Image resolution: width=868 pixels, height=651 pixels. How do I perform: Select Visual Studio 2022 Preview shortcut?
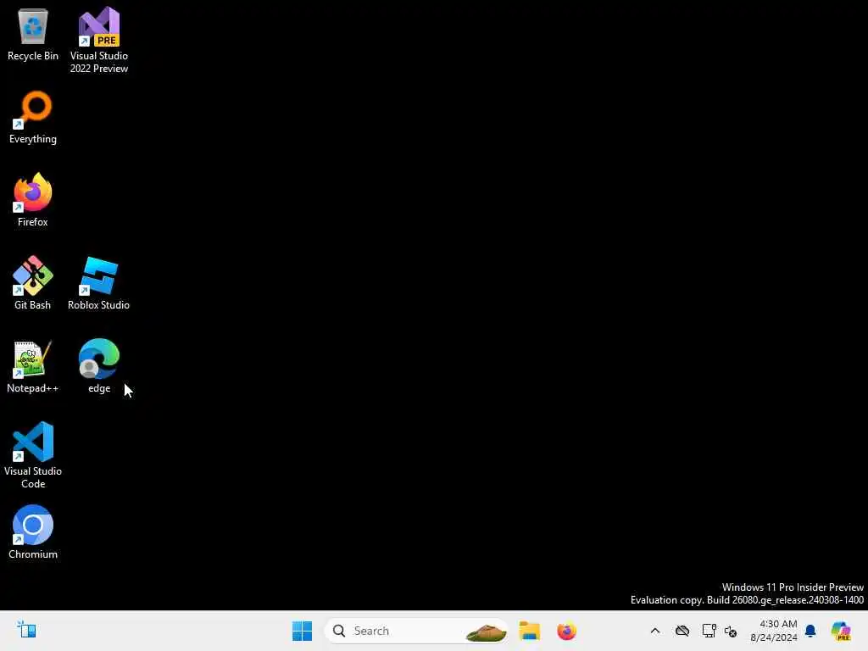[98, 40]
